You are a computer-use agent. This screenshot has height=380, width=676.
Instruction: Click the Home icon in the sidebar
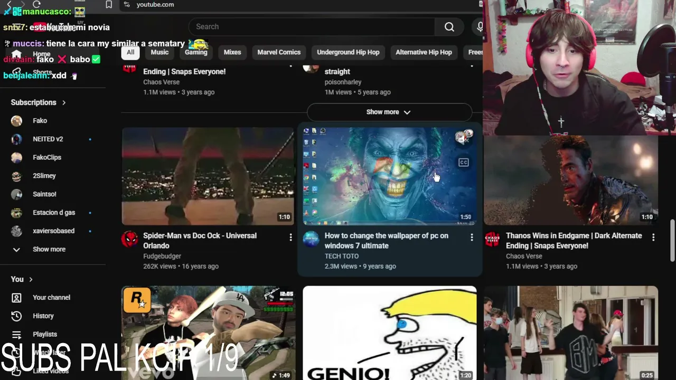[x=16, y=54]
